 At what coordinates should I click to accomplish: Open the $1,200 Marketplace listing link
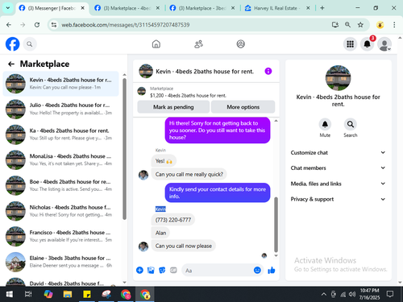coord(188,96)
